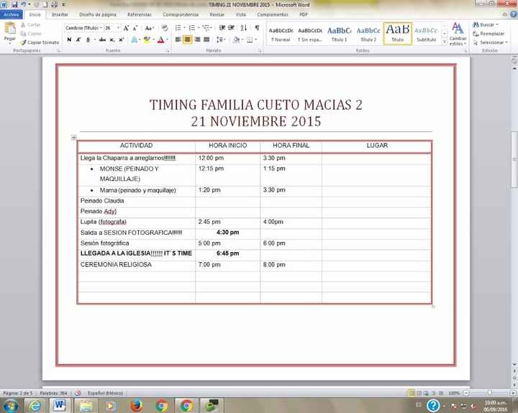
Task: Click the line spacing icon
Action: point(219,40)
